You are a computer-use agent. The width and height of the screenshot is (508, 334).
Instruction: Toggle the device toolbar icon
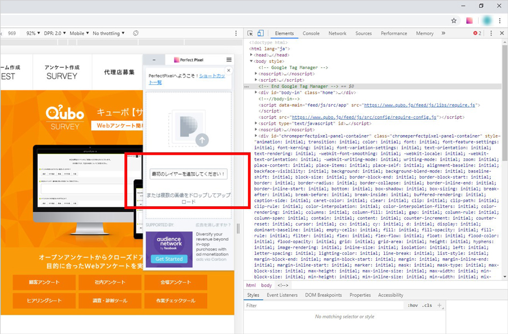tap(260, 33)
